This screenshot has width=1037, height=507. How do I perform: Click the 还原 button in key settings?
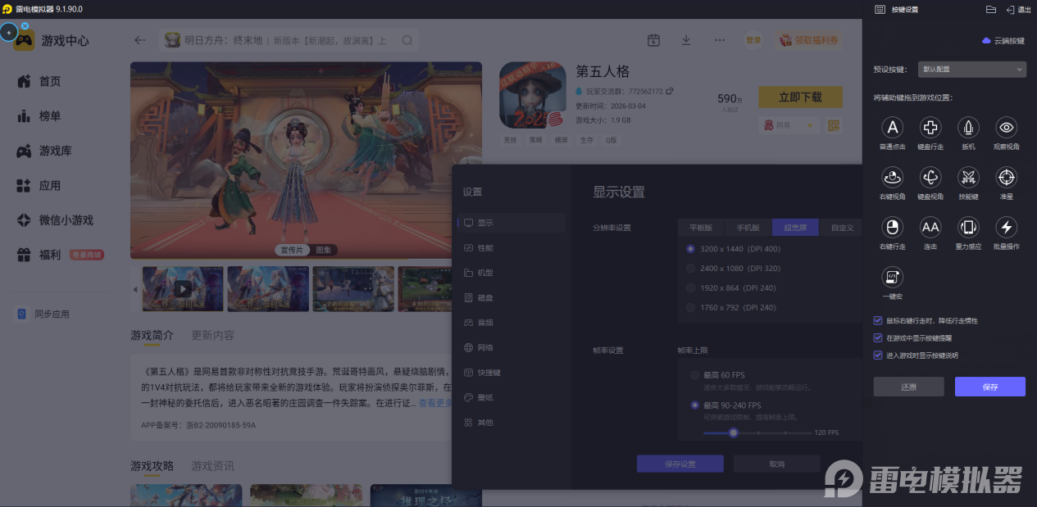click(908, 387)
